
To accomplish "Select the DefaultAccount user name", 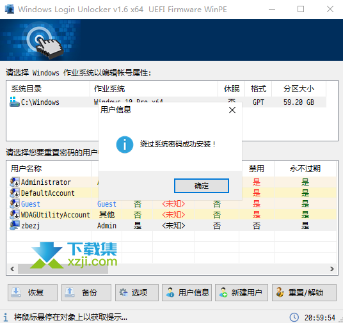I will pyautogui.click(x=48, y=193).
